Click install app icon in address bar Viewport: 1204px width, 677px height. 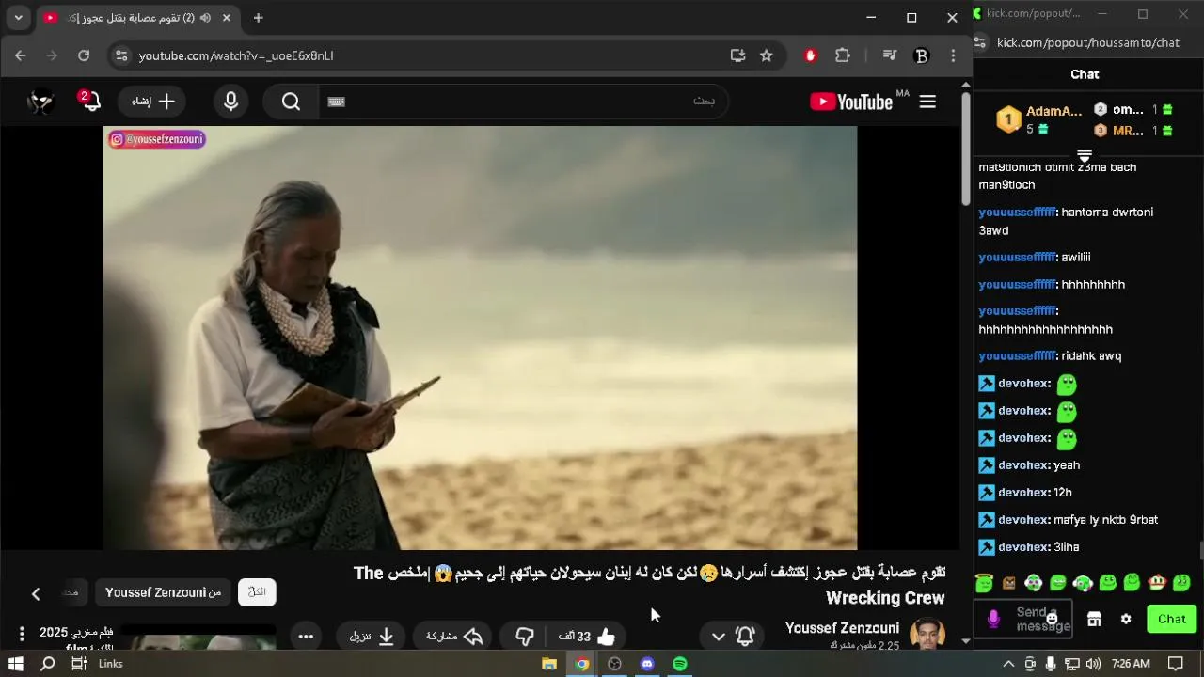point(737,55)
